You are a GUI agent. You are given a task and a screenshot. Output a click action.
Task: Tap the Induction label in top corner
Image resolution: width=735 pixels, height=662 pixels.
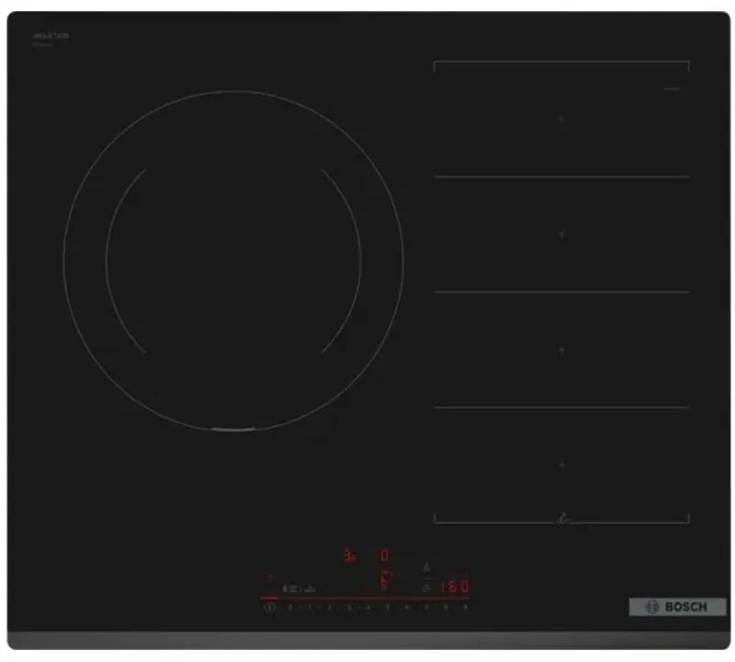point(51,36)
